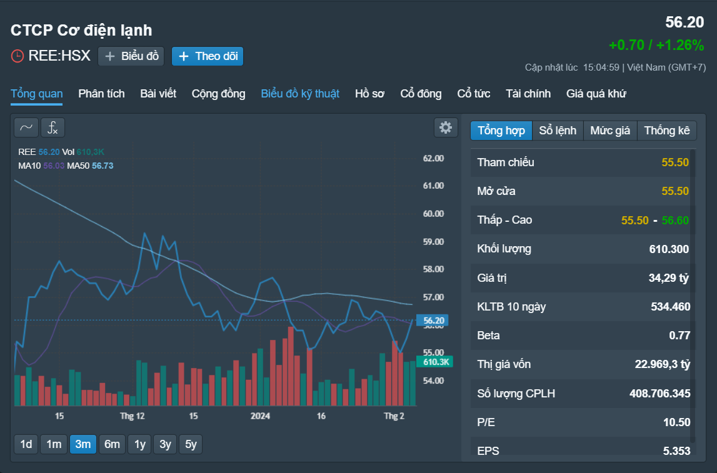Image resolution: width=717 pixels, height=473 pixels.
Task: Click the CTCP Cơ điện lạnh title
Action: [81, 30]
